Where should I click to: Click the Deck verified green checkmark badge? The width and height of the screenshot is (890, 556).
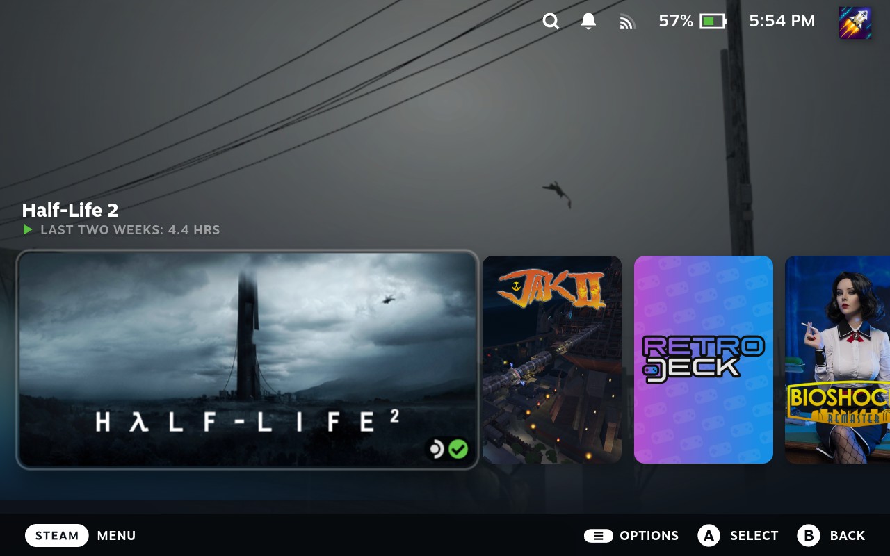[458, 449]
